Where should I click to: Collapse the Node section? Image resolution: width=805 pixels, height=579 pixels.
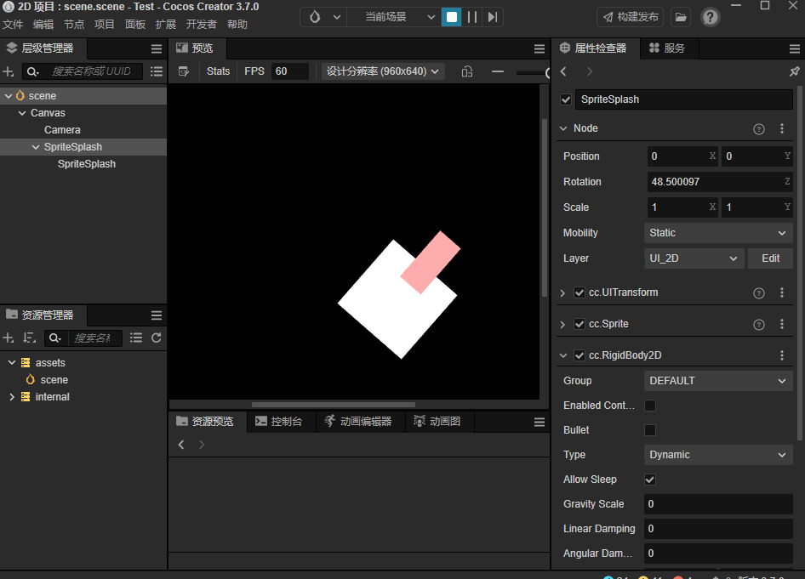[563, 128]
